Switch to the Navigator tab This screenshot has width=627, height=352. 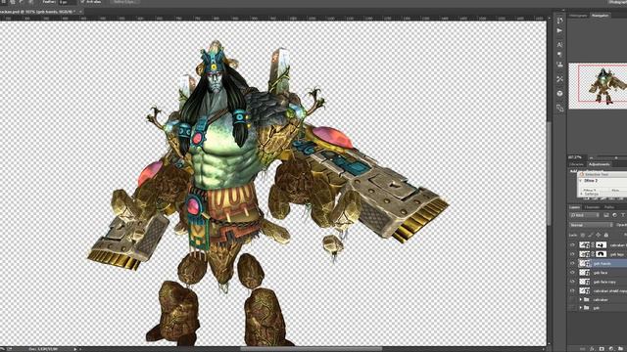[x=600, y=16]
